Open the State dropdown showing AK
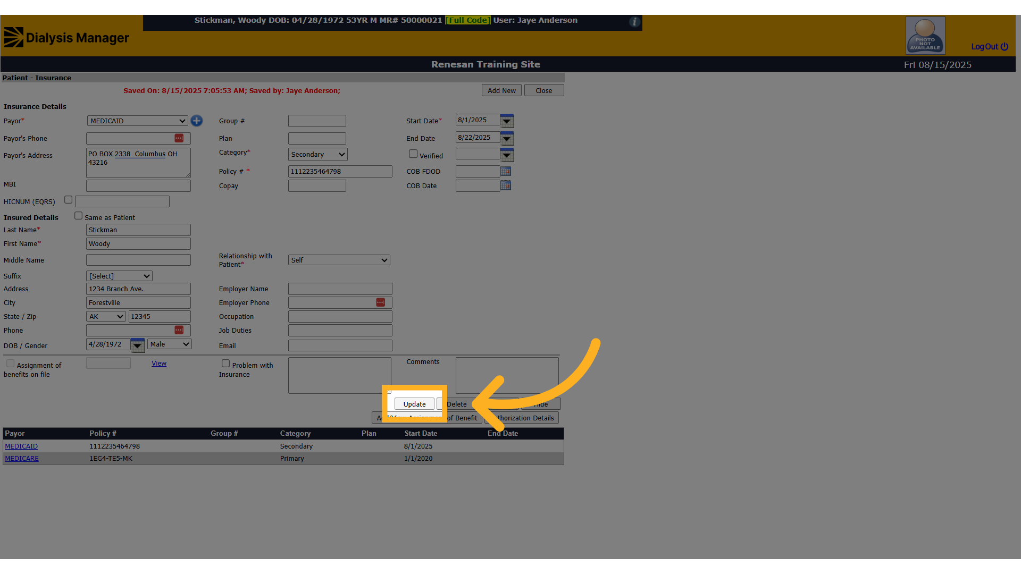The height and width of the screenshot is (574, 1021). coord(106,316)
